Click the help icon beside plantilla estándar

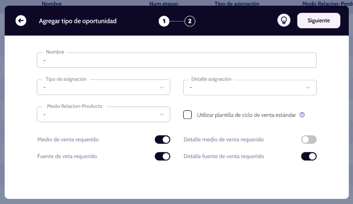pyautogui.click(x=302, y=115)
